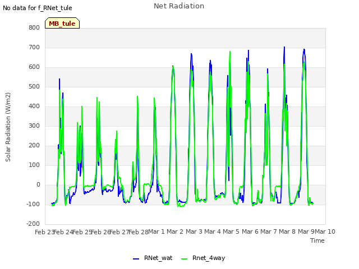359x269 pixels.
Task: Click the Mar 3 x-axis date label
Action: pos(194,231)
